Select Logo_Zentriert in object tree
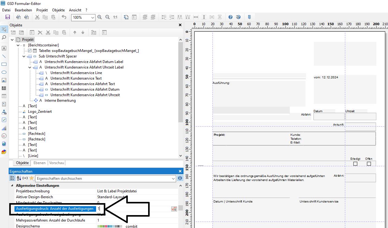 (x=40, y=112)
